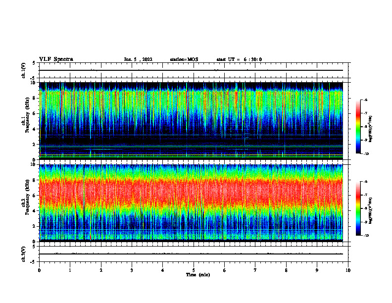The height and width of the screenshot is (303, 392).
Task: Select the ch.1 "Frequency (kHz)" axis label
Action: coord(27,114)
